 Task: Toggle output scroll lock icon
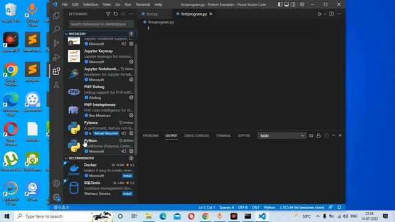coord(318,136)
